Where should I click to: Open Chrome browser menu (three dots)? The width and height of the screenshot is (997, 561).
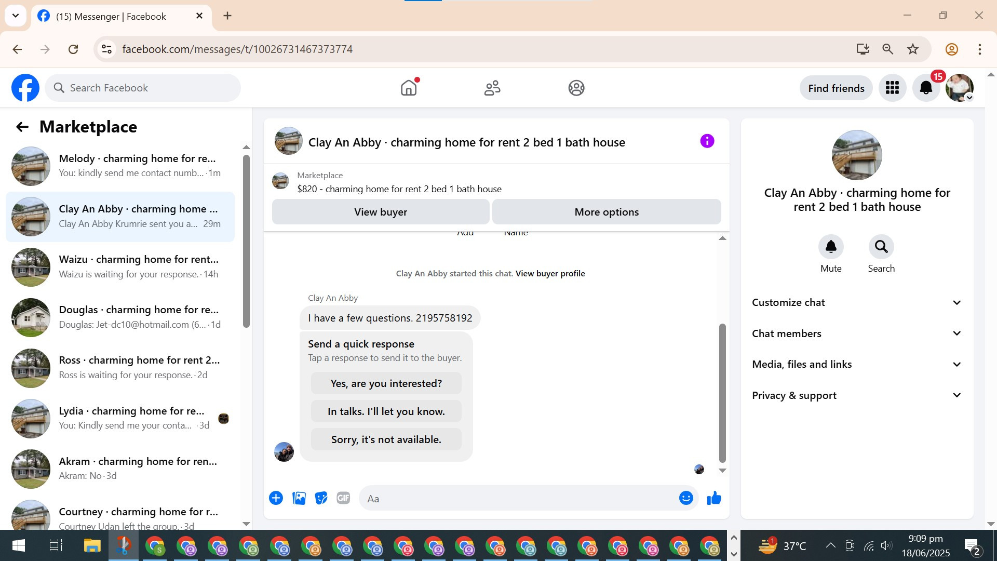[980, 49]
